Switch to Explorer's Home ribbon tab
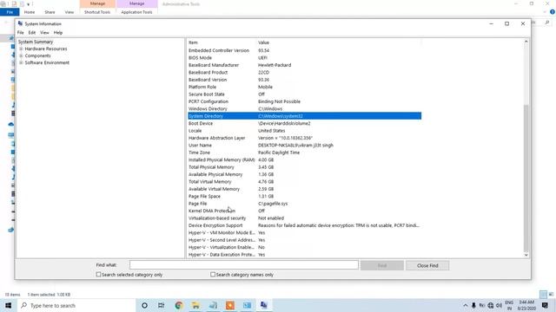Screen dimensions: 556x312 30,12
